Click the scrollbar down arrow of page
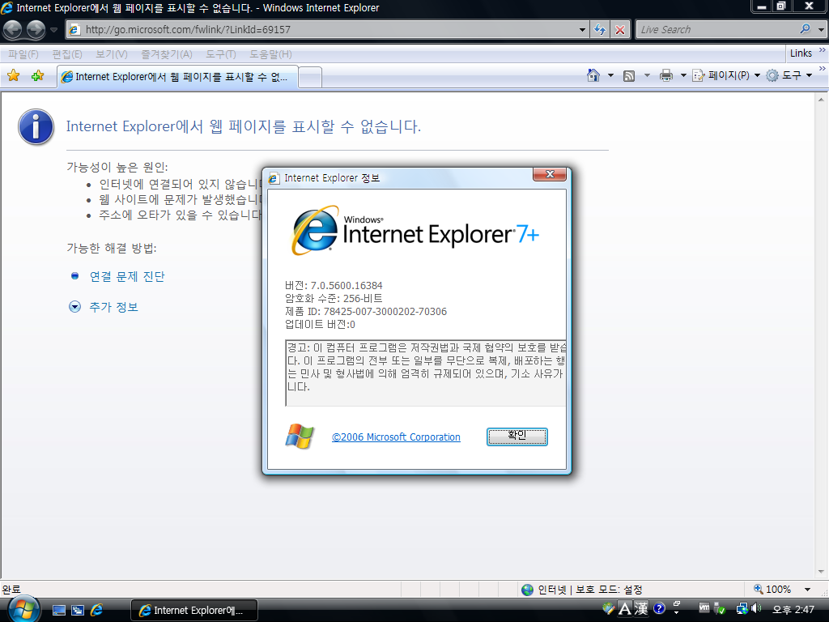 coord(821,572)
